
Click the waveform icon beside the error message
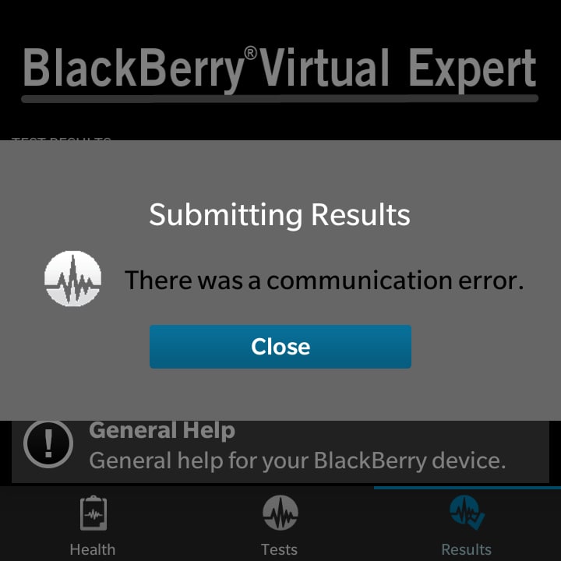[72, 278]
